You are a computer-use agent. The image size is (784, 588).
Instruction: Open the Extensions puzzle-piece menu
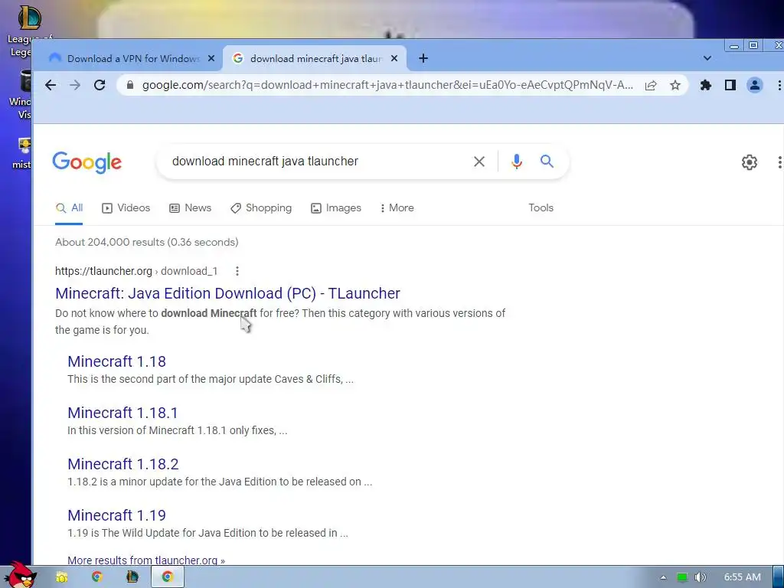tap(705, 86)
